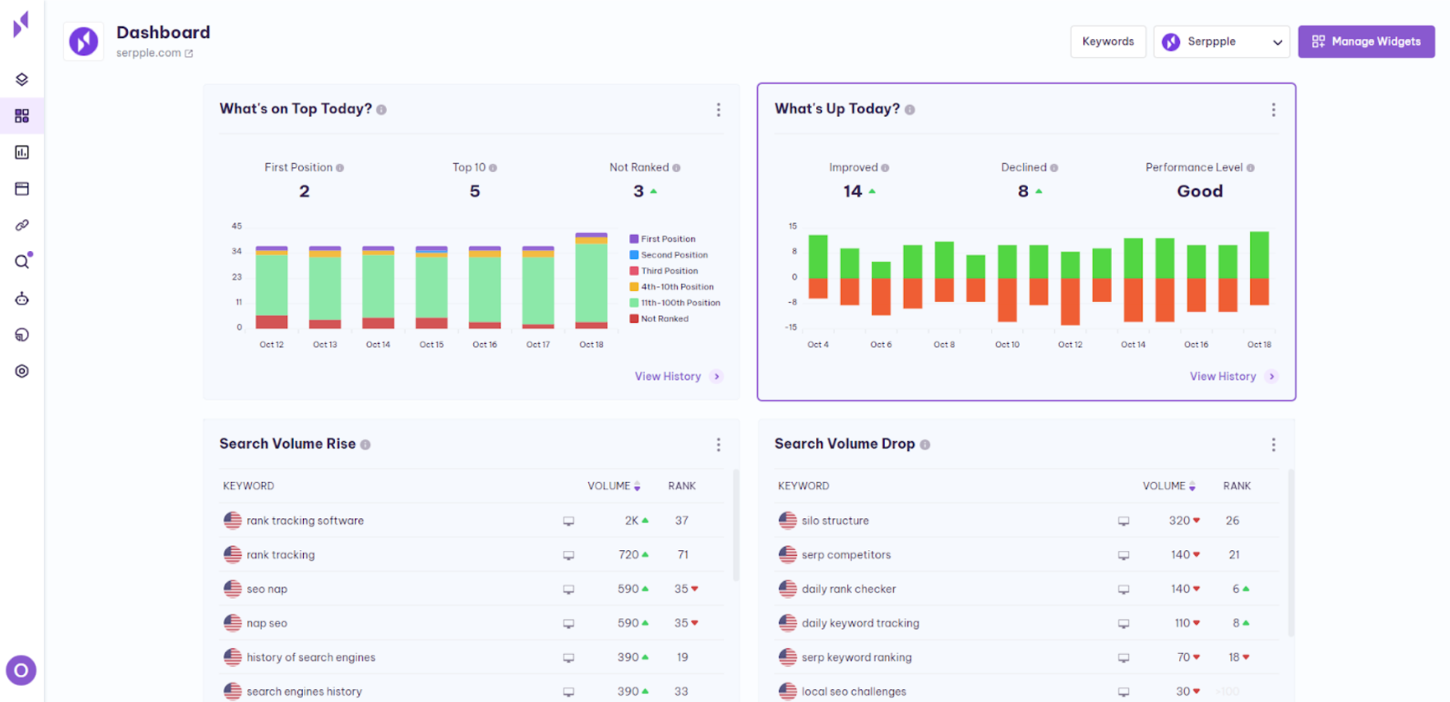Viewport: 1450px width, 702px height.
Task: Open the target settings icon in sidebar
Action: click(22, 371)
